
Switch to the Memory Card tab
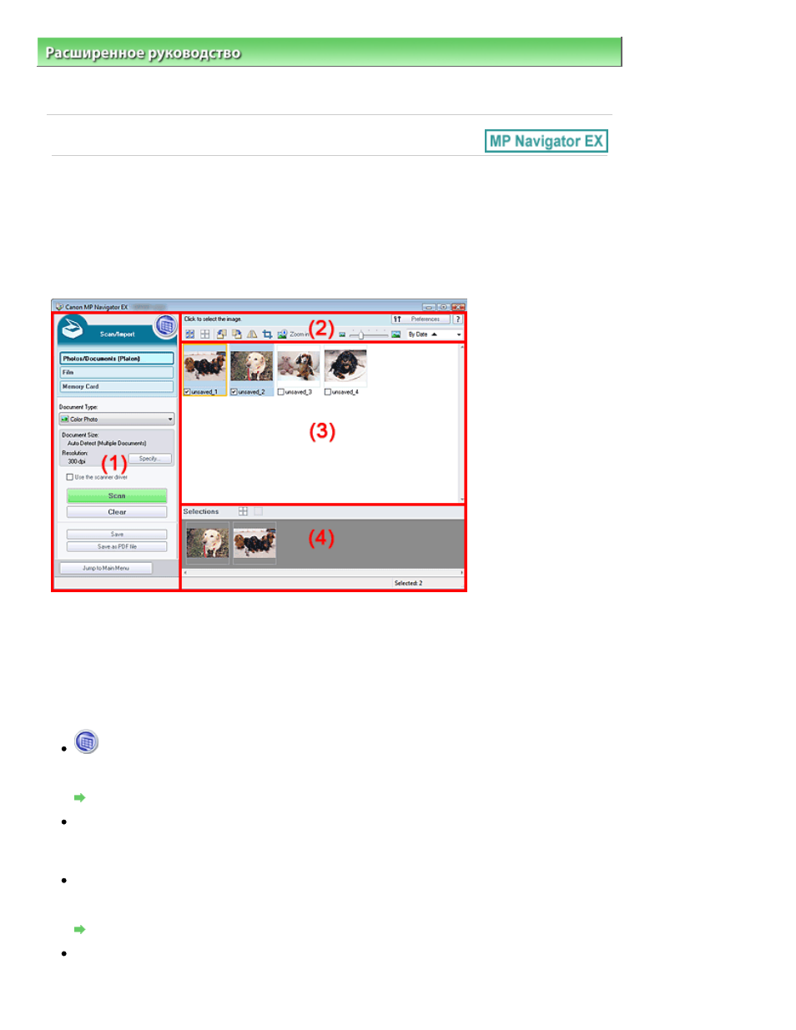(x=117, y=386)
